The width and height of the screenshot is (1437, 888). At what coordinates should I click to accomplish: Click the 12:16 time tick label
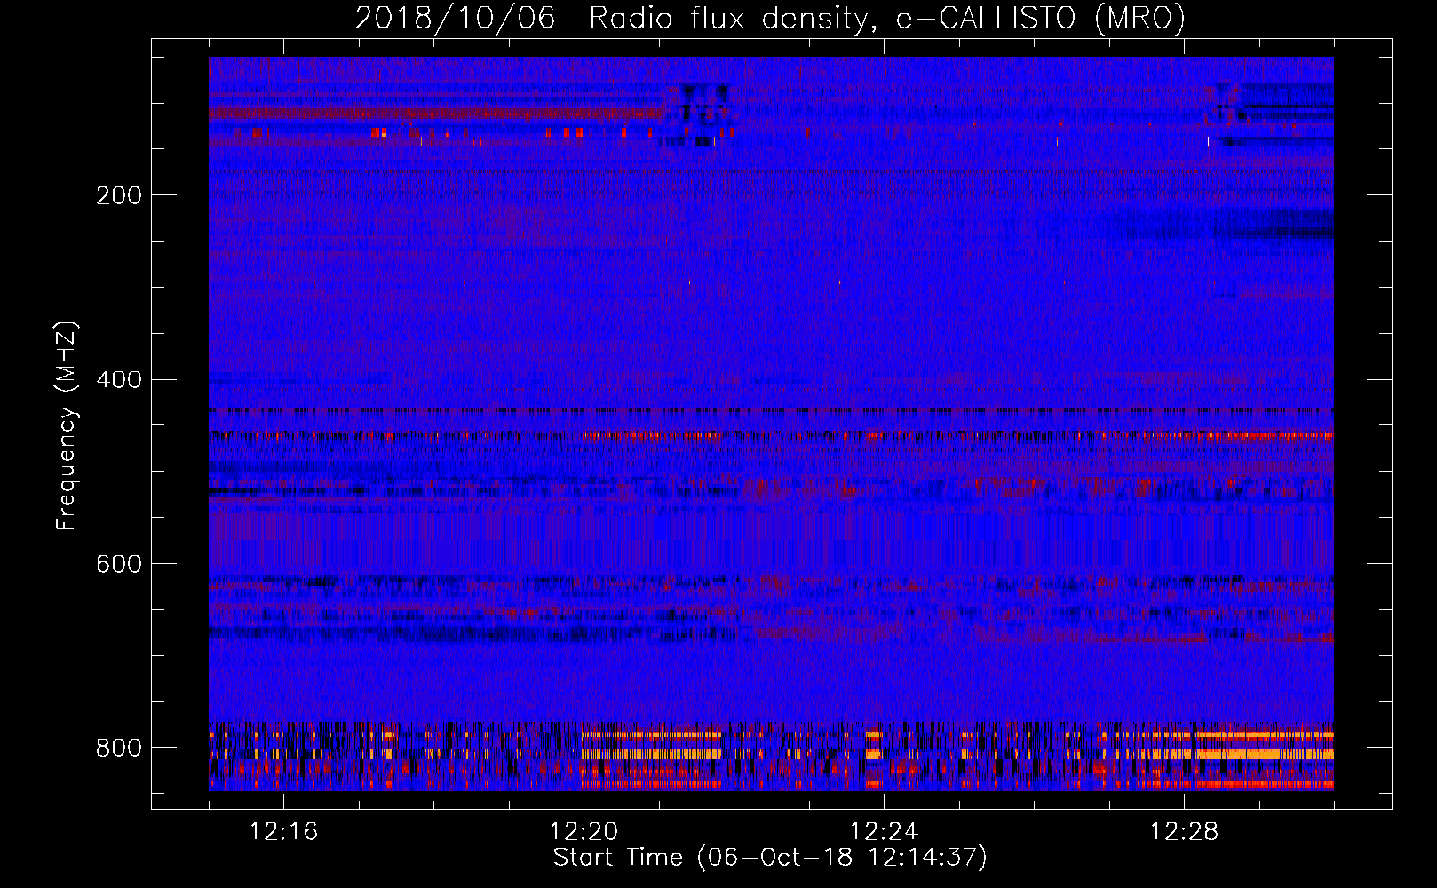(x=283, y=832)
